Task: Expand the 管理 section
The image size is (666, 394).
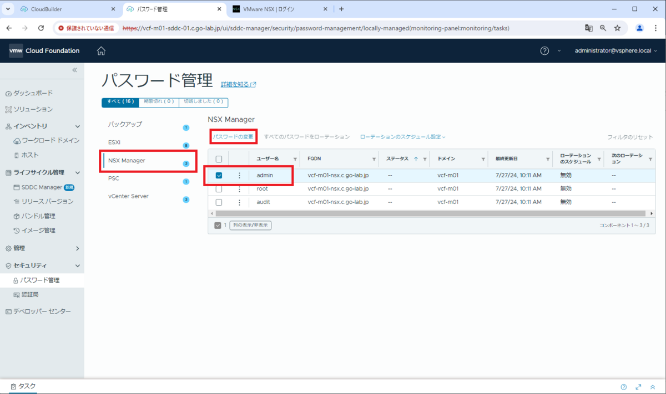Action: (78, 248)
